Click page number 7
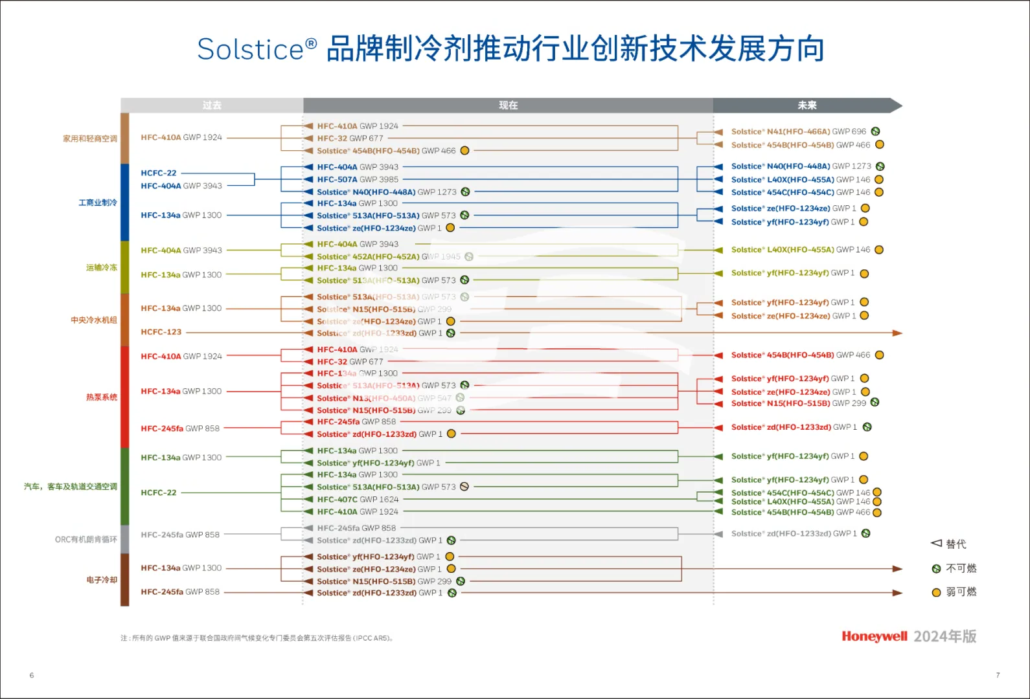The height and width of the screenshot is (699, 1030). (x=998, y=675)
